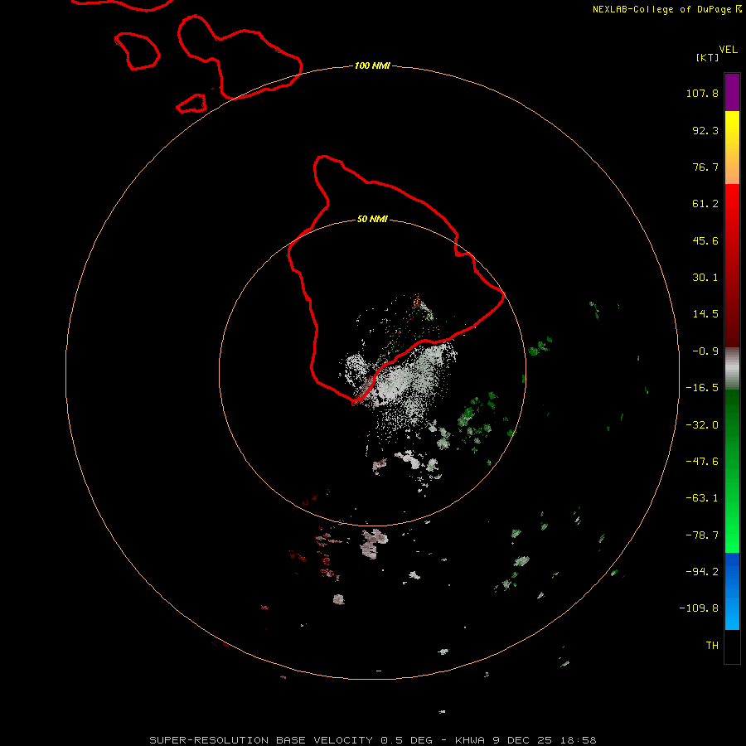This screenshot has width=746, height=746.
Task: Click the purple segment of the color bar
Action: pos(732,92)
